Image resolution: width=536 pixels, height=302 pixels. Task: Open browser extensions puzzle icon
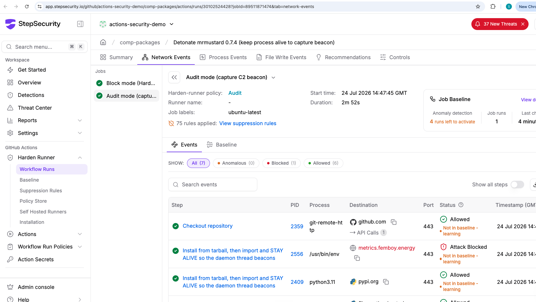pyautogui.click(x=493, y=7)
